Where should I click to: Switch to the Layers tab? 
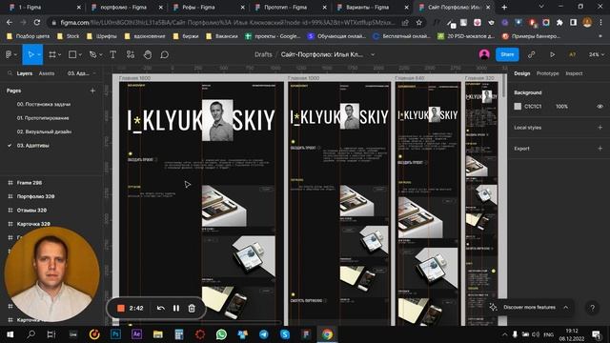pos(25,73)
